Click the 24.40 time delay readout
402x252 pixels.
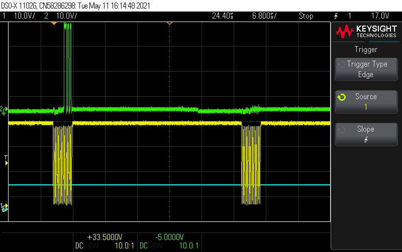coord(223,16)
